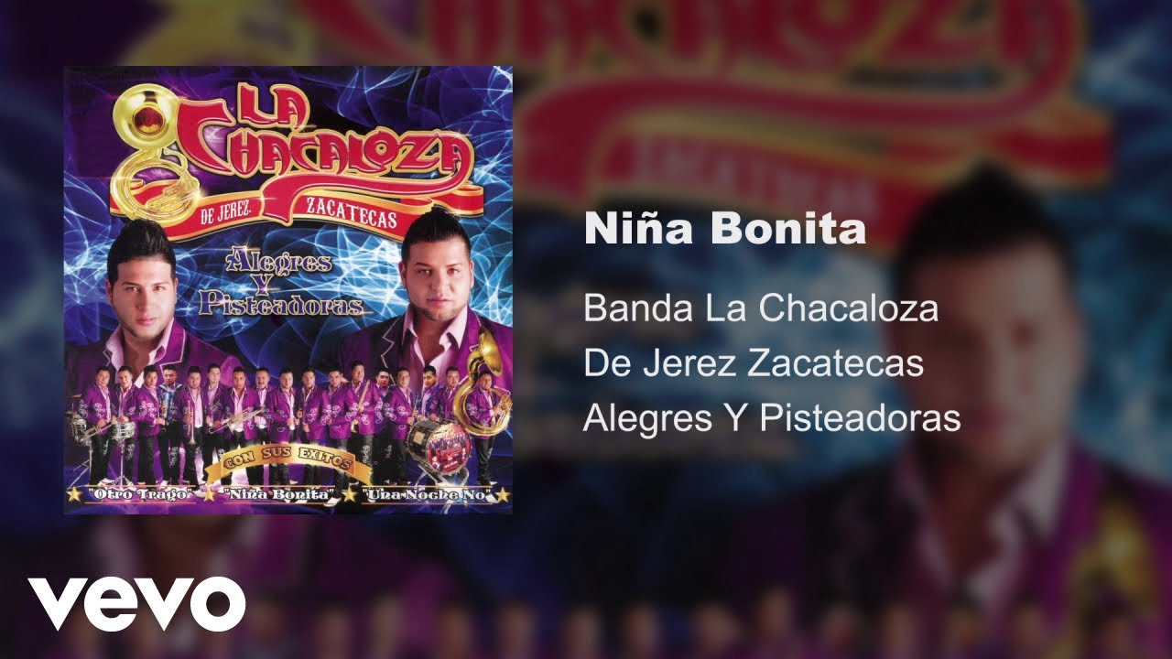Click the vevo logo
This screenshot has width=1172, height=659.
coord(136,604)
